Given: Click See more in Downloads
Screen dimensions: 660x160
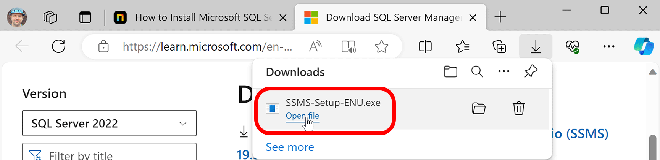Looking at the screenshot, I should coord(290,147).
